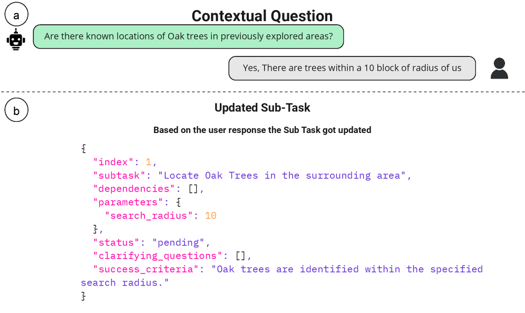Viewport: 525px width, 313px height.
Task: Select the circled letter a marker
Action: (x=16, y=15)
